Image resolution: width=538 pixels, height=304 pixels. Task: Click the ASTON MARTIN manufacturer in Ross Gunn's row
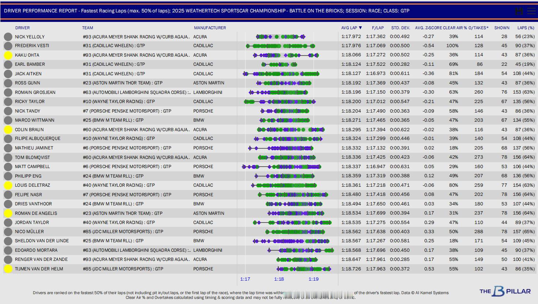click(x=209, y=83)
